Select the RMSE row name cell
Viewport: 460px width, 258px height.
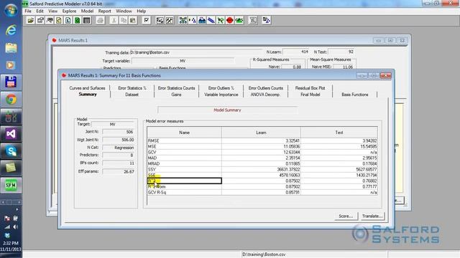pos(184,140)
